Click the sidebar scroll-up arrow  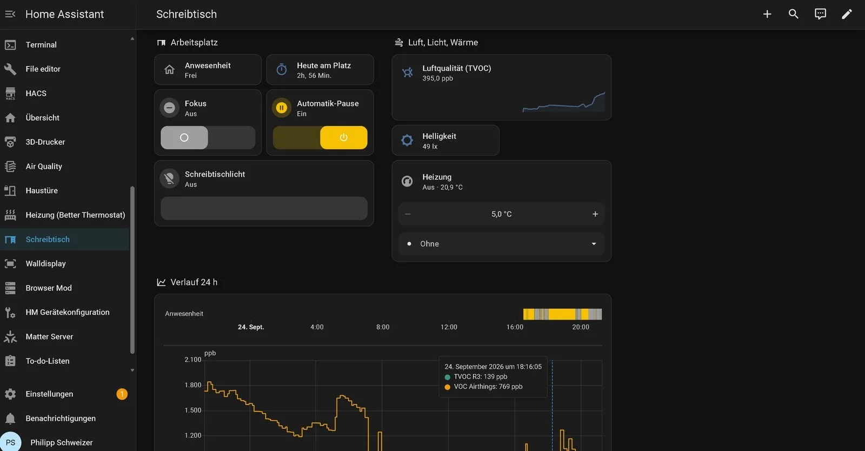point(132,38)
